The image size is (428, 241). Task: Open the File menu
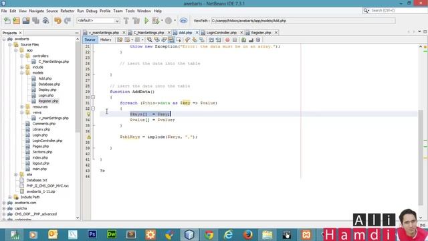point(4,11)
